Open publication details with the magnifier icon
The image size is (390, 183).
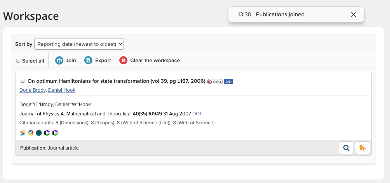tap(346, 148)
